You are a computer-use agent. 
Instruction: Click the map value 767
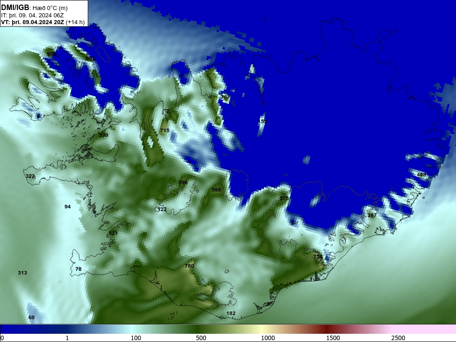coord(225,97)
